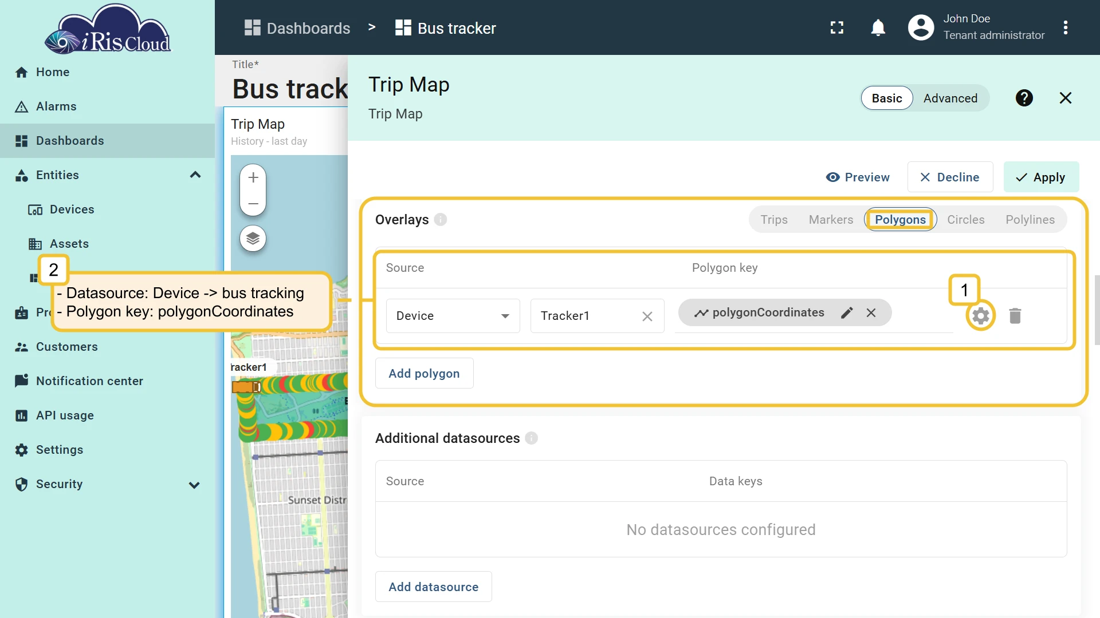Select the Circles overlay tab
Image resolution: width=1100 pixels, height=618 pixels.
point(965,220)
